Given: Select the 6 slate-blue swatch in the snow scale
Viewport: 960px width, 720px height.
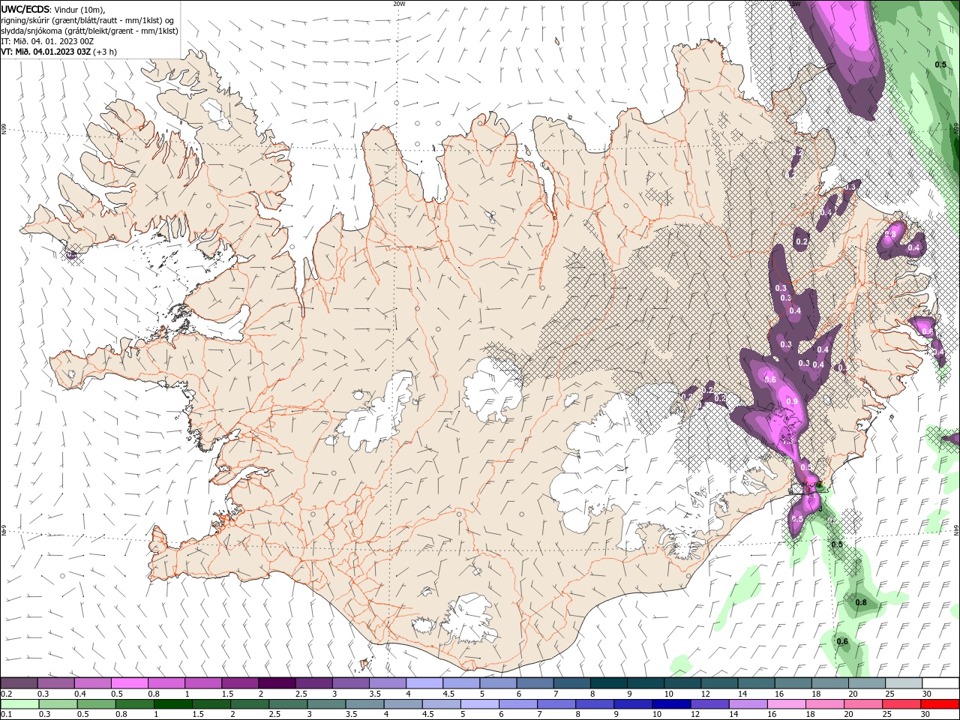Looking at the screenshot, I should [x=535, y=682].
